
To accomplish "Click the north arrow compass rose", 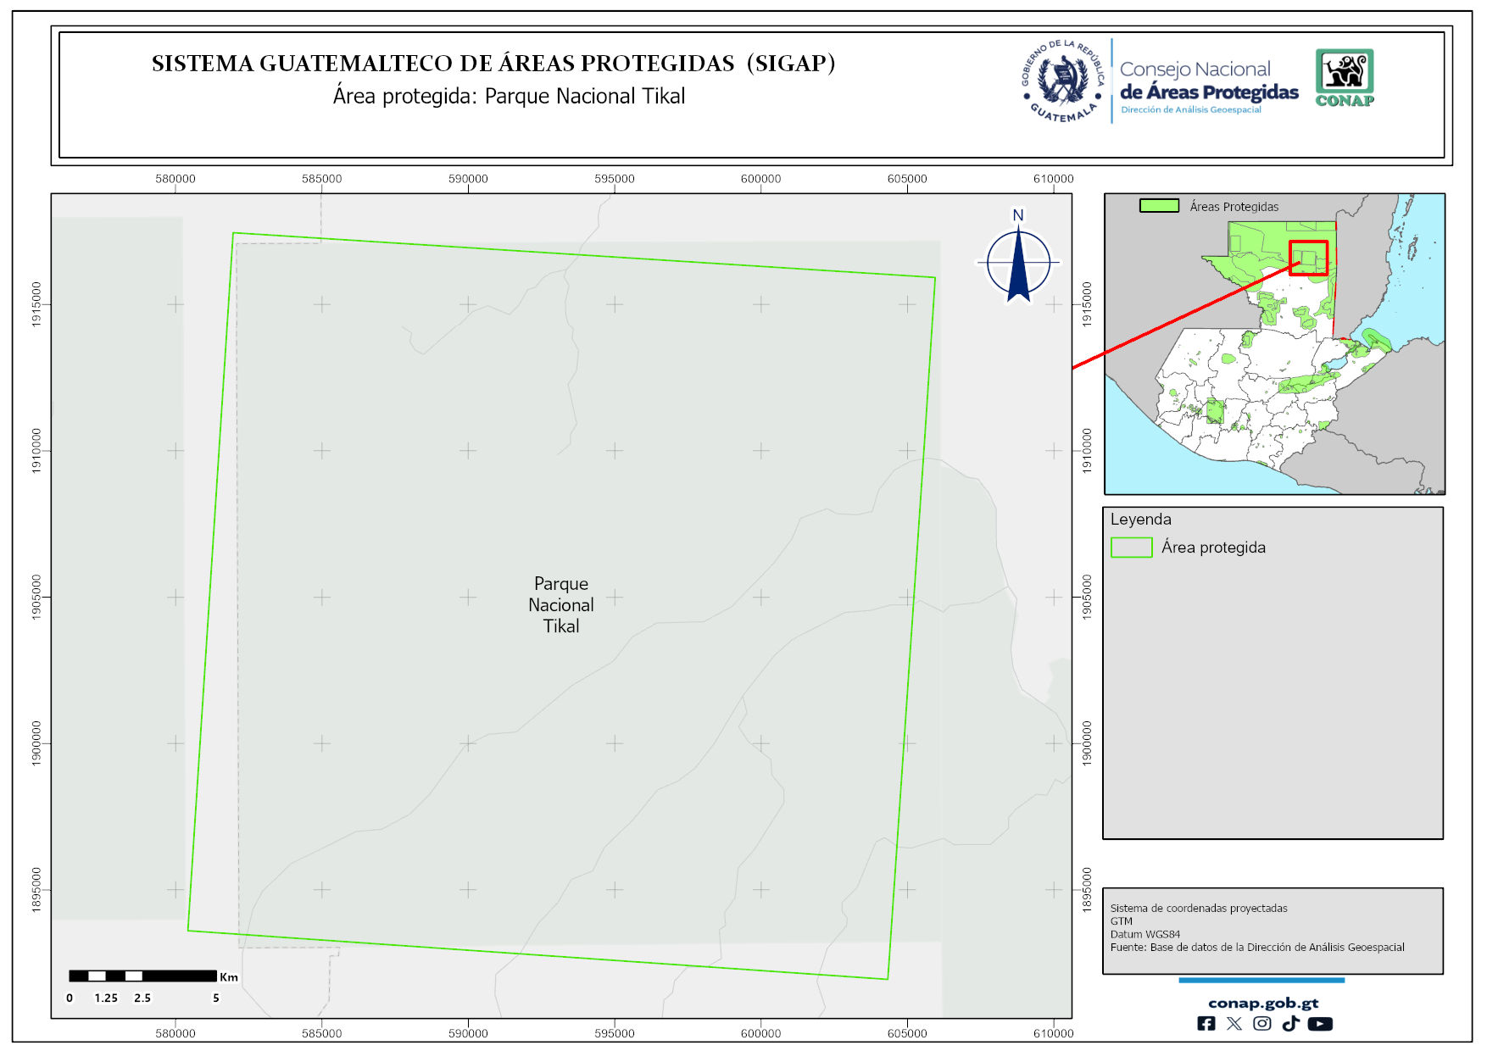I will point(1018,261).
